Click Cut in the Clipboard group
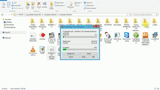The height and width of the screenshot is (90, 160). (x=14, y=3)
